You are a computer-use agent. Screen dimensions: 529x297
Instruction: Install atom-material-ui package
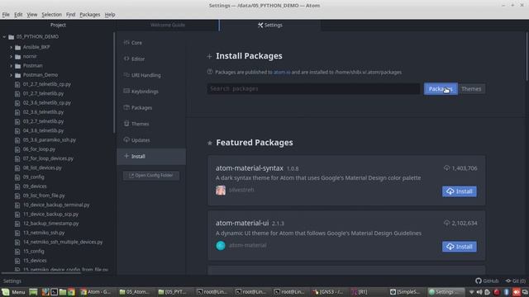pos(460,247)
